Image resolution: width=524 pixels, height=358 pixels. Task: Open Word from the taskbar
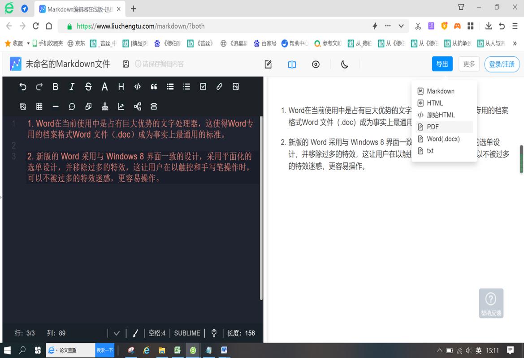[224, 350]
